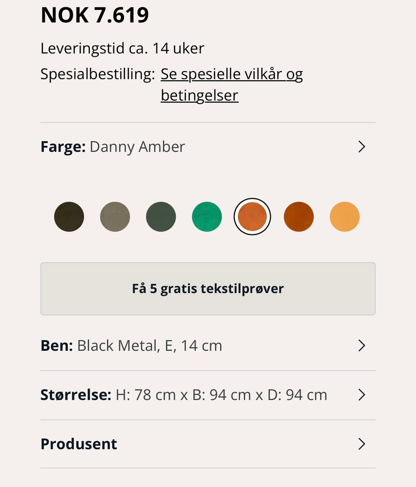The height and width of the screenshot is (487, 416).
Task: Pick the dark forest green swatch
Action: [161, 216]
